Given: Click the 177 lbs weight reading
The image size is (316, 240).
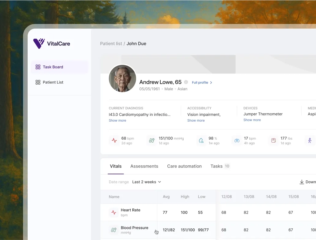Looking at the screenshot, I should pos(287,138).
